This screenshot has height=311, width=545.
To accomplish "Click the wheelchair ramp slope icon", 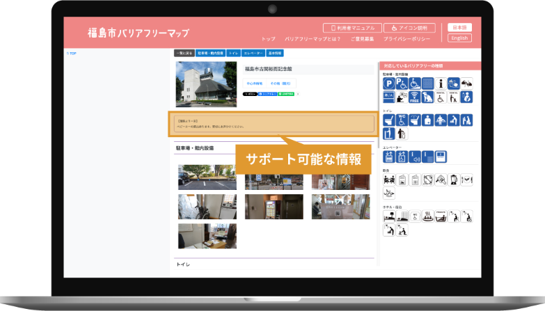I will 415,83.
